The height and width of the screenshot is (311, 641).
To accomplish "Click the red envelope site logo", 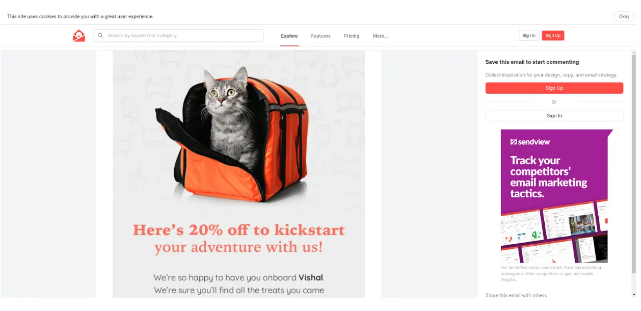I will (x=79, y=36).
